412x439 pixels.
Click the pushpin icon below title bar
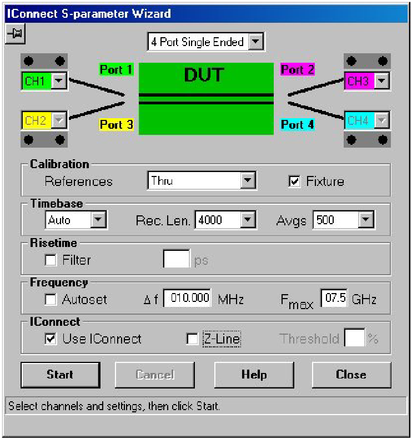point(15,34)
